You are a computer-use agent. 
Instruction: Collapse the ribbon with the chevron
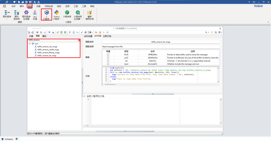coord(268,22)
